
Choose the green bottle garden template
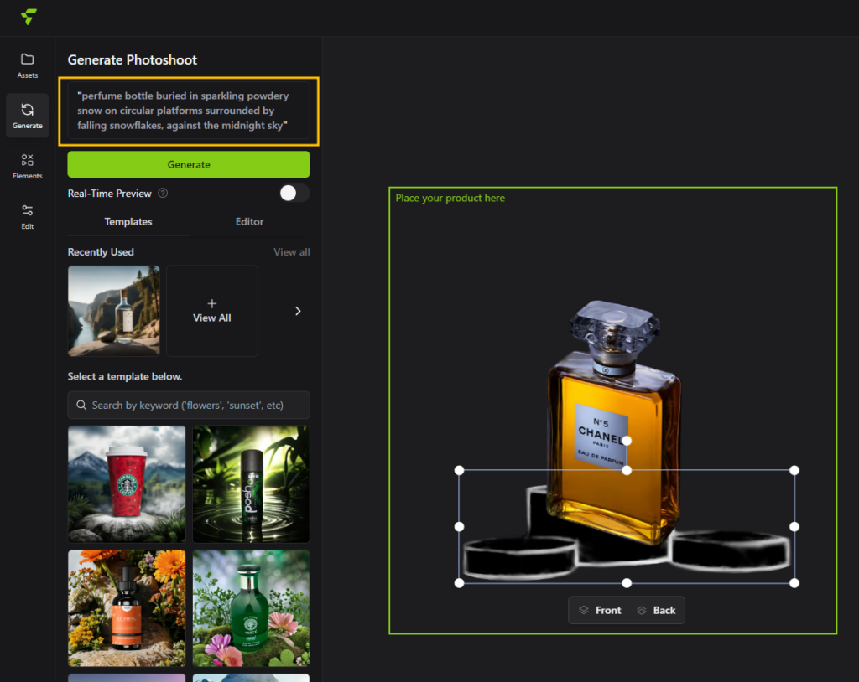coord(251,608)
